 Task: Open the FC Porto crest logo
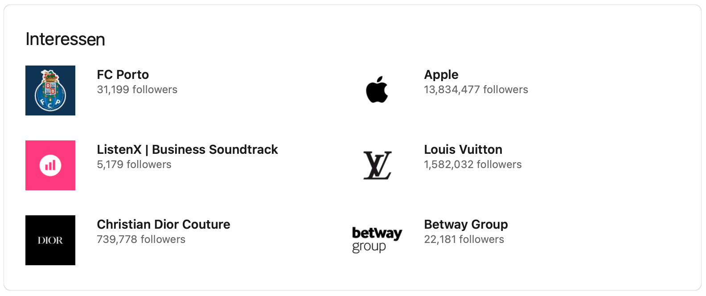[x=50, y=90]
